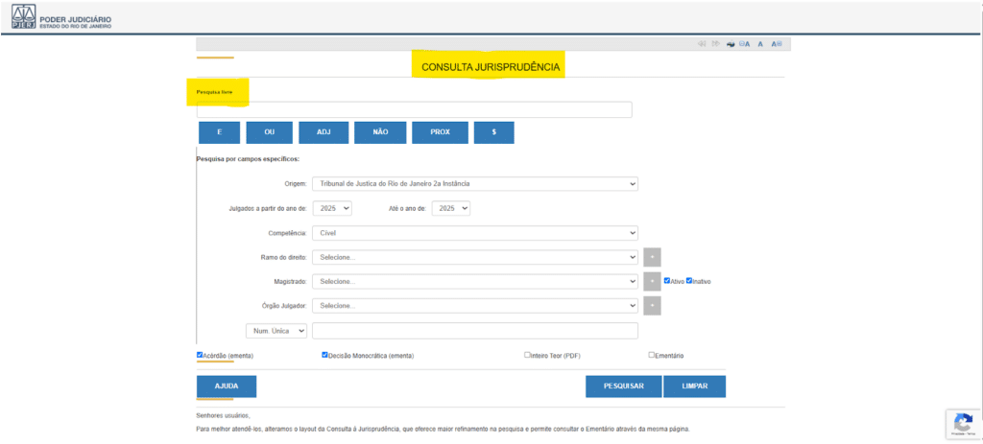Screen dimensions: 983x444
Task: Click the print page icon
Action: coord(731,44)
